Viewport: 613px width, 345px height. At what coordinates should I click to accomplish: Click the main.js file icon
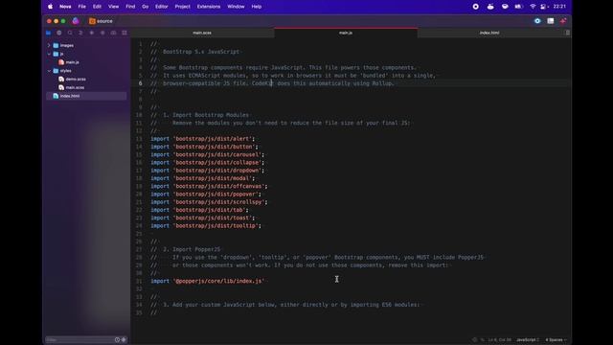(x=61, y=62)
